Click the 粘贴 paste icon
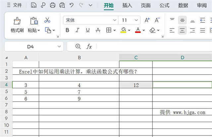 pyautogui.click(x=34, y=21)
